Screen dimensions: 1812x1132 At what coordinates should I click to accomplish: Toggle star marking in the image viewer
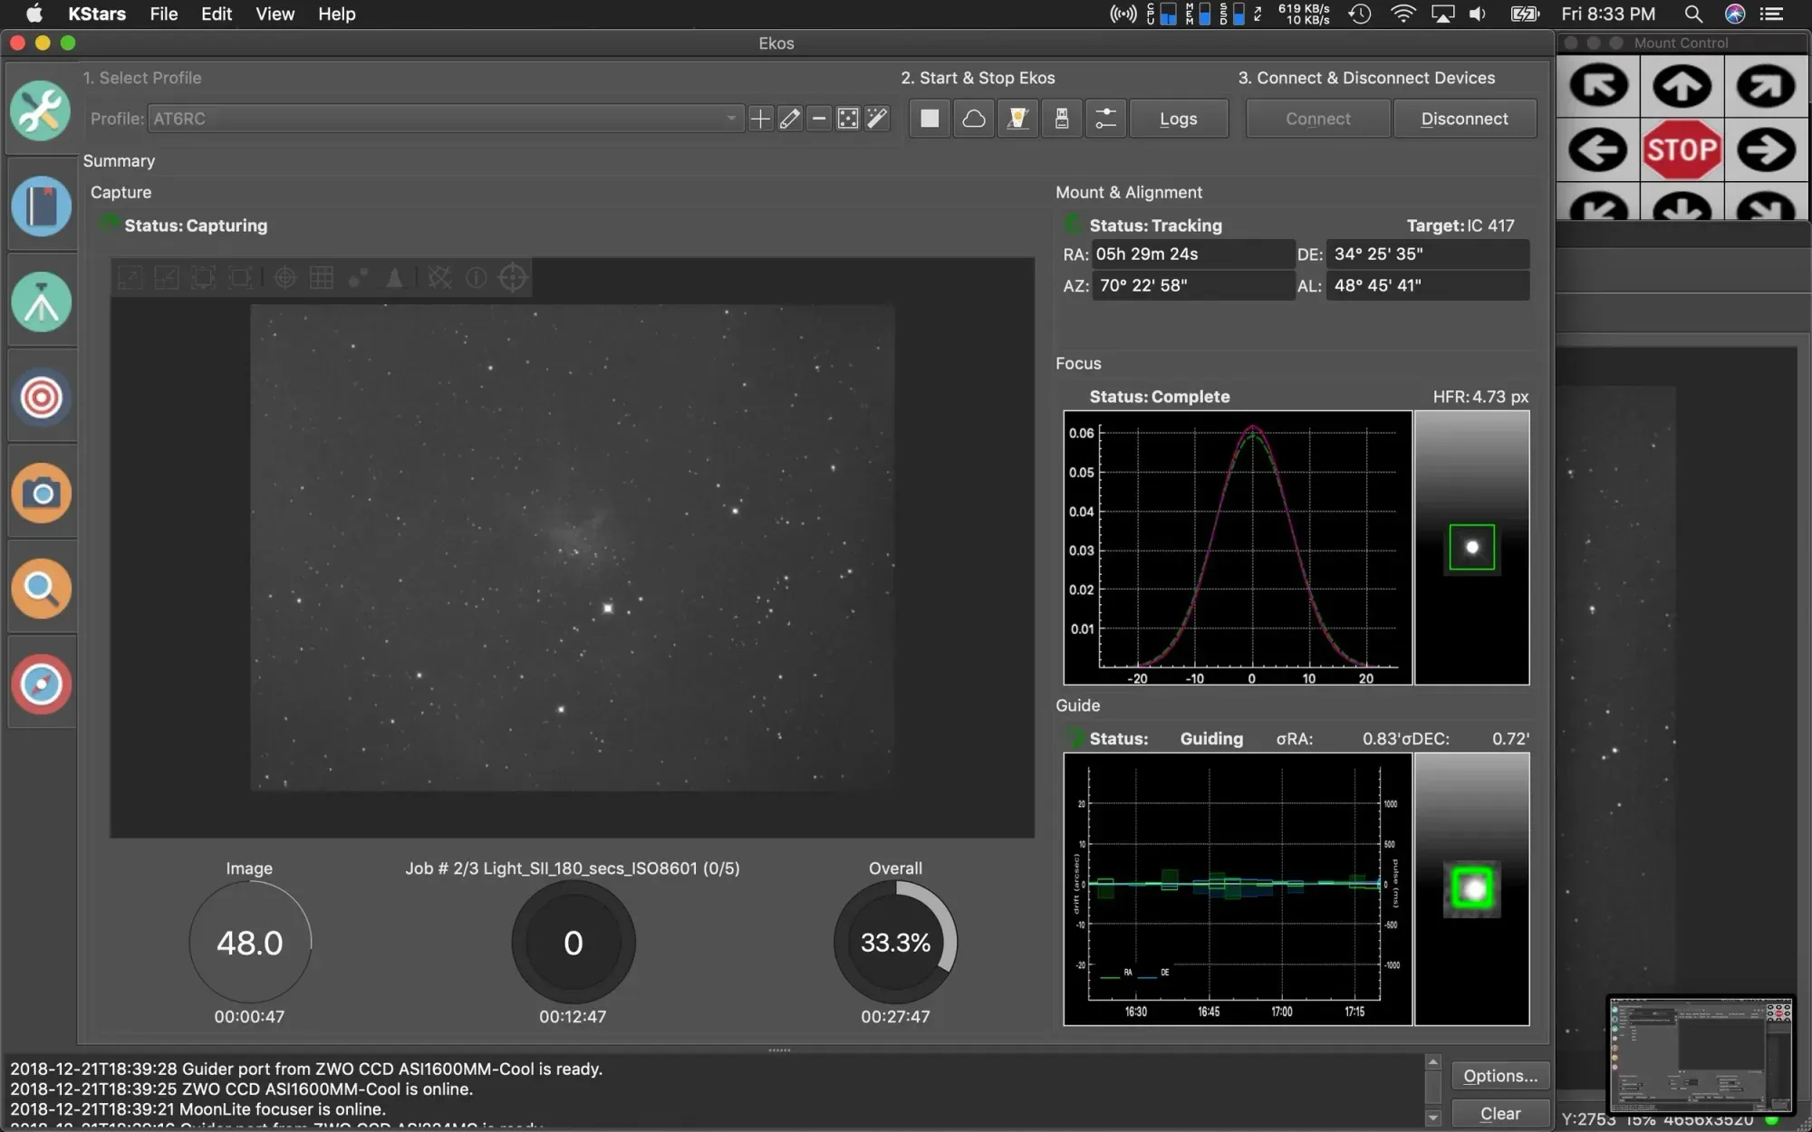[x=358, y=277]
